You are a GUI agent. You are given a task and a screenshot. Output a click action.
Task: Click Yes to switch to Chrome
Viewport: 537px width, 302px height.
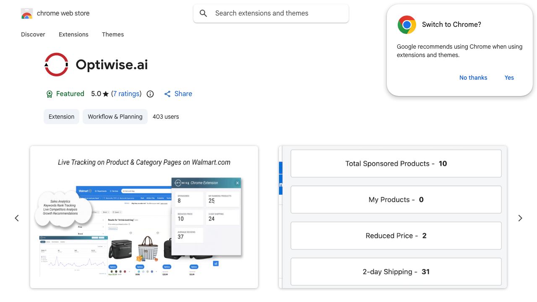[509, 78]
